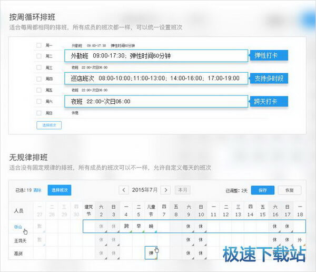This screenshot has height=272, width=316.
Task: Save schedule with the 保存 button
Action: (263, 190)
